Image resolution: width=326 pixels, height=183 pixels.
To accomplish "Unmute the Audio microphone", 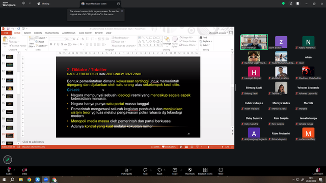I will (9, 171).
